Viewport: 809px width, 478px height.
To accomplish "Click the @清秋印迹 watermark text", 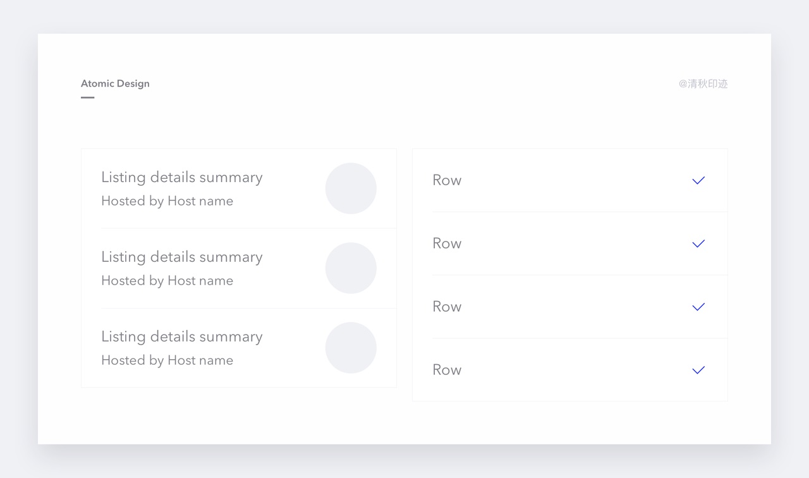I will 703,83.
